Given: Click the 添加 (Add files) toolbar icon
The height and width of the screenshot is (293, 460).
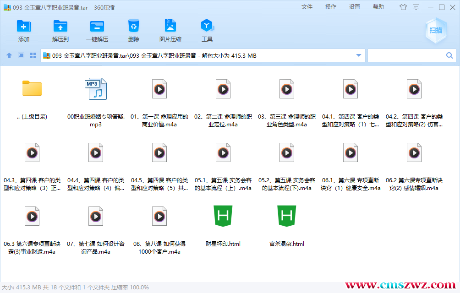Looking at the screenshot, I should 23,29.
